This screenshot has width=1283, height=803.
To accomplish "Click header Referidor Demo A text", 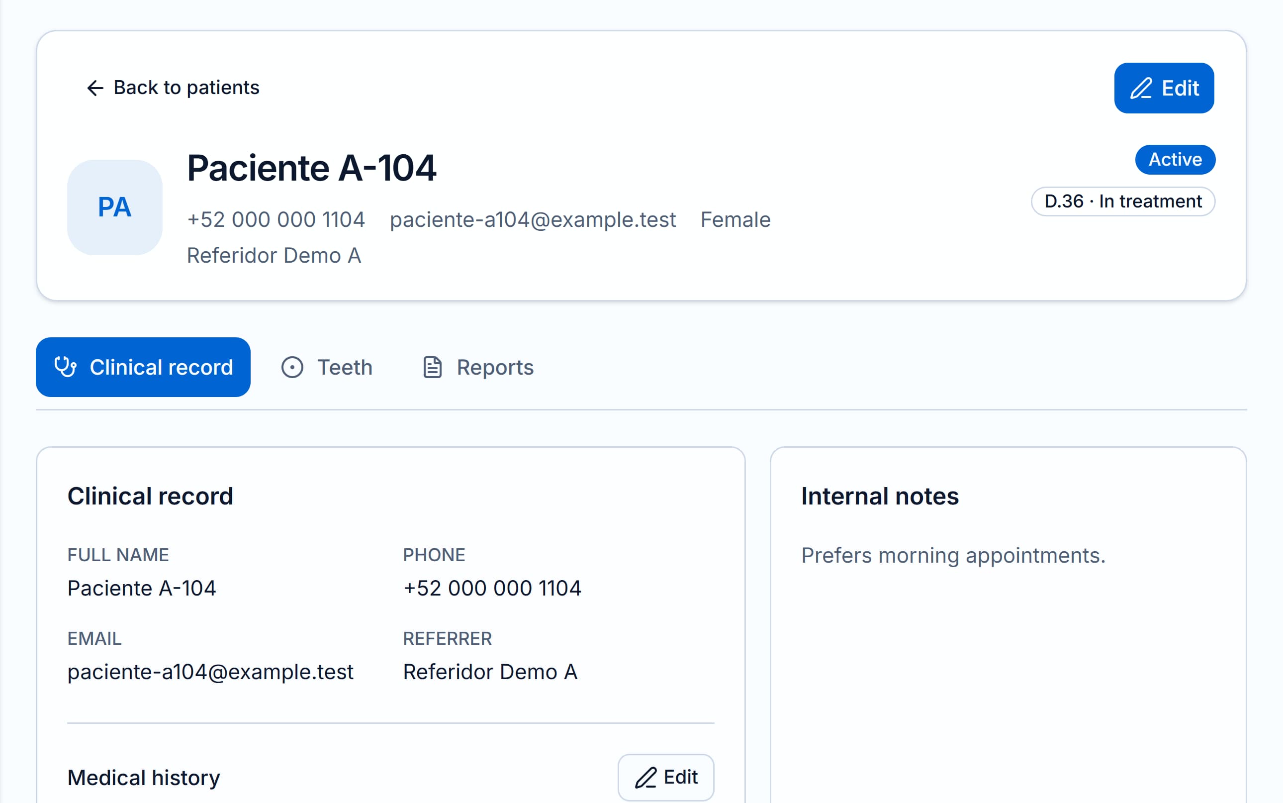I will [x=274, y=255].
